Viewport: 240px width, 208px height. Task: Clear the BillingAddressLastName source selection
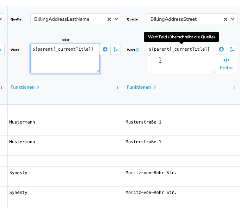click(109, 19)
